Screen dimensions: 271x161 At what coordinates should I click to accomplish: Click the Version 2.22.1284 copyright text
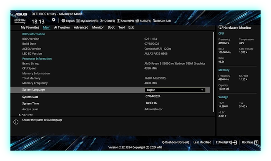coord(135,147)
